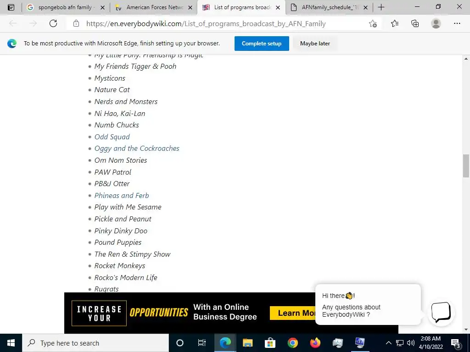This screenshot has width=470, height=352.
Task: Close the AFNfamily_schedule tab
Action: pyautogui.click(x=365, y=7)
